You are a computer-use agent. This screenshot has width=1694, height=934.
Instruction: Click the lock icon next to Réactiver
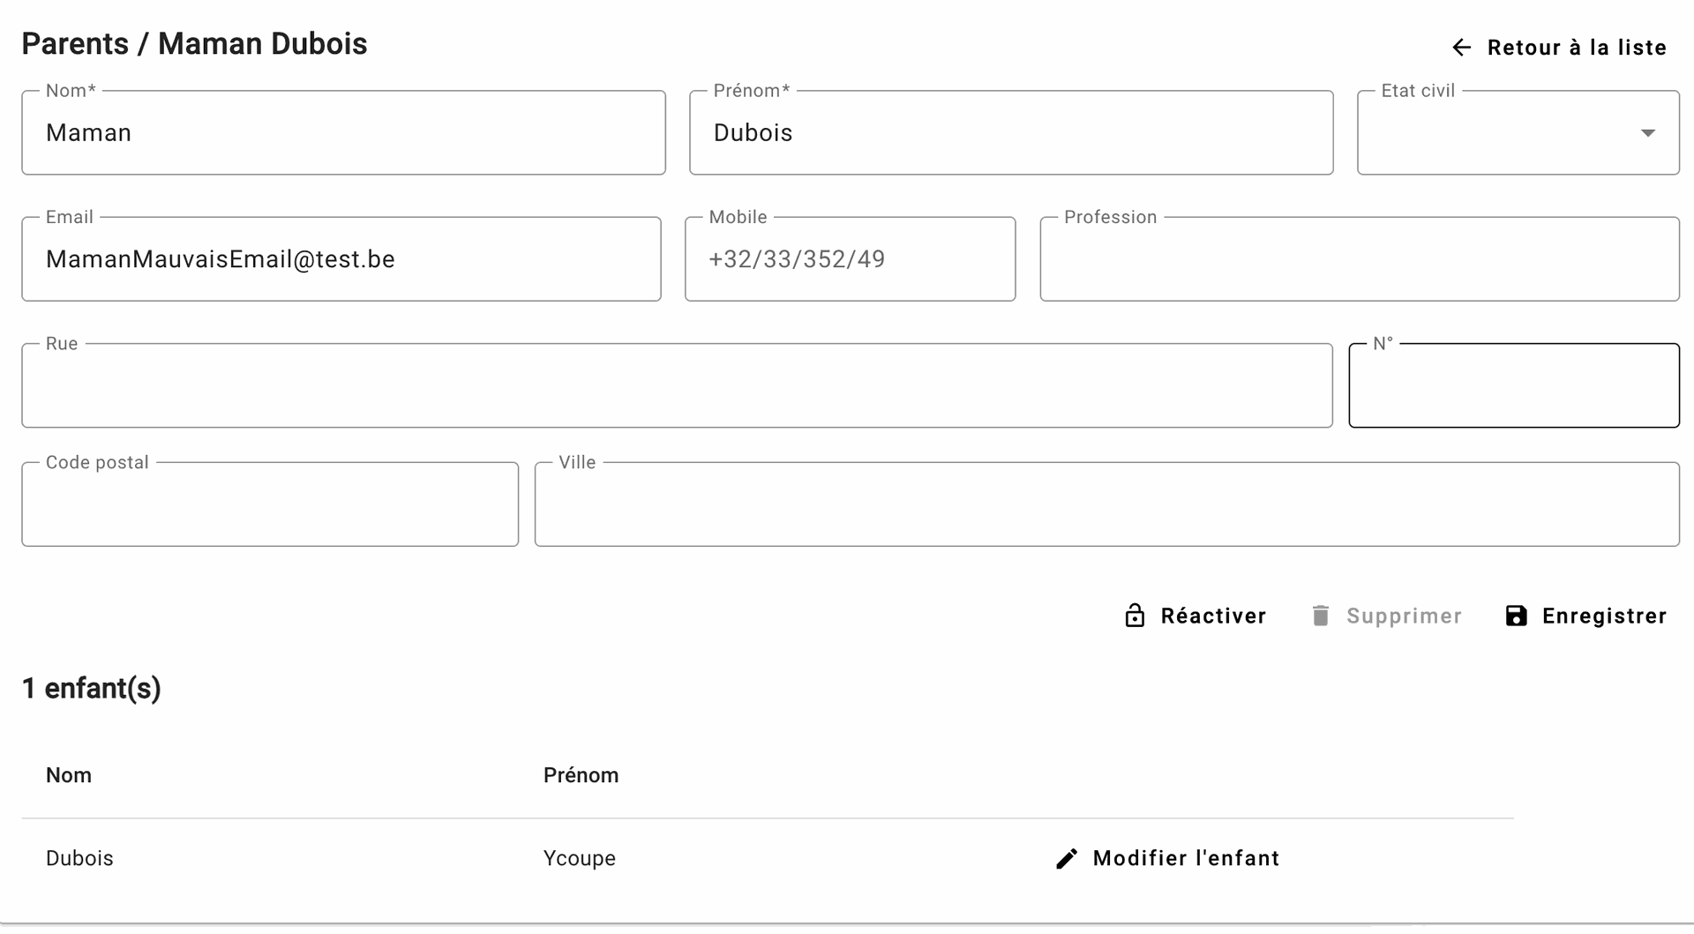(1135, 616)
